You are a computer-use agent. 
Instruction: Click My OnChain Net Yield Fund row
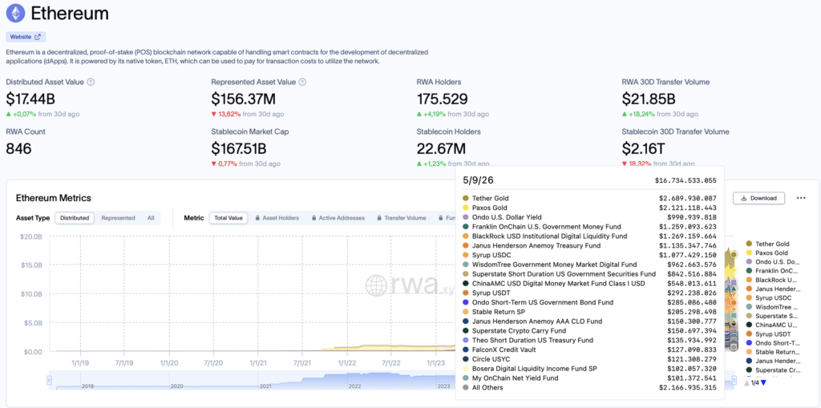tap(589, 378)
